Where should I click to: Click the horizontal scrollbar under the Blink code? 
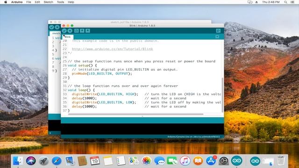click(x=135, y=114)
